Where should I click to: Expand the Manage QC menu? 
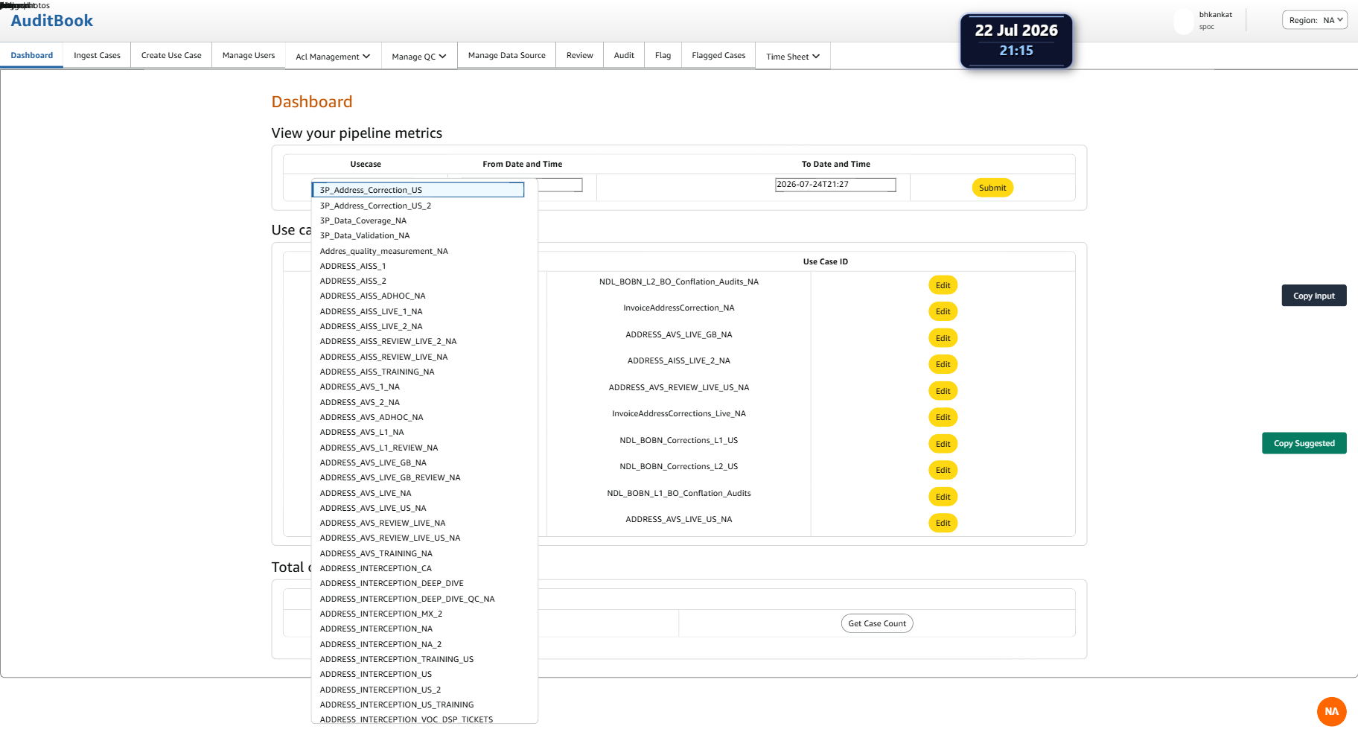point(419,56)
